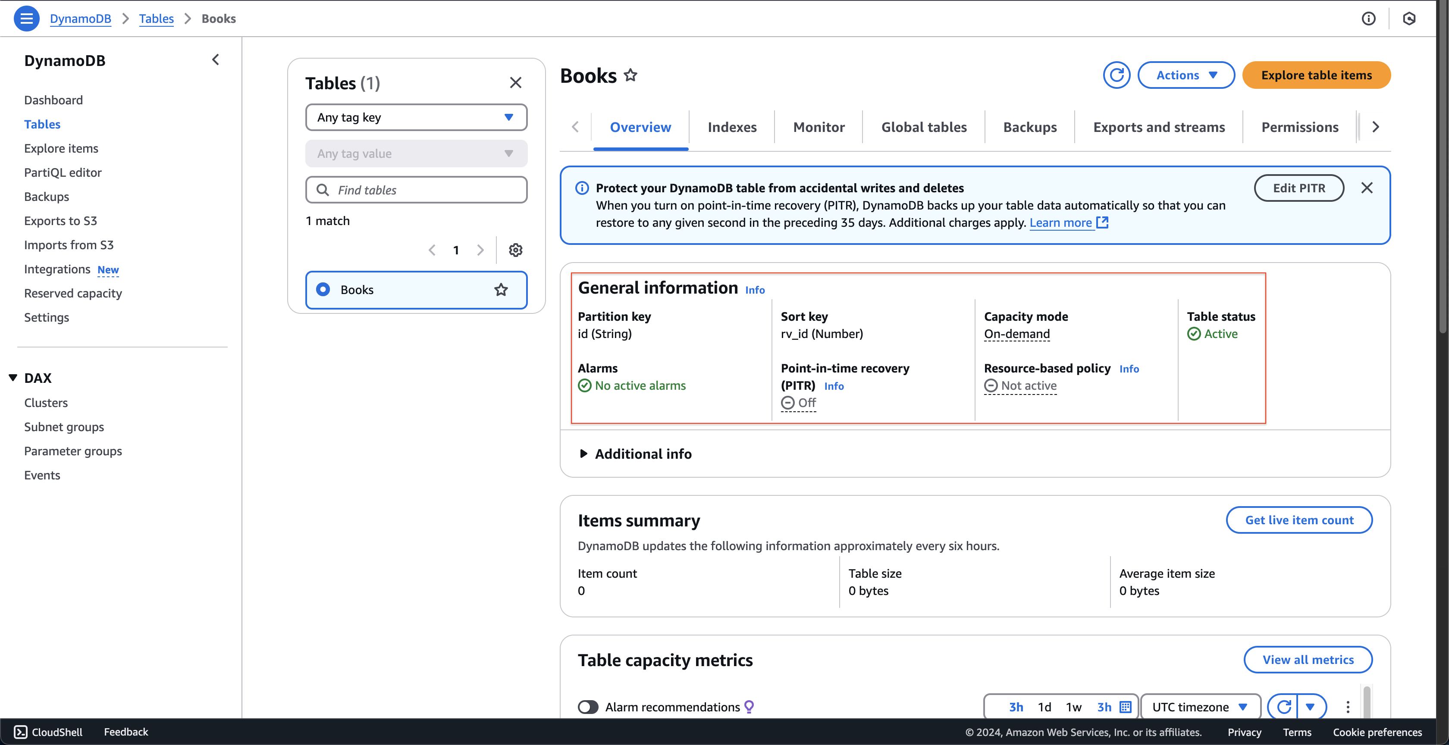Open the hamburger navigation menu icon

coord(26,19)
